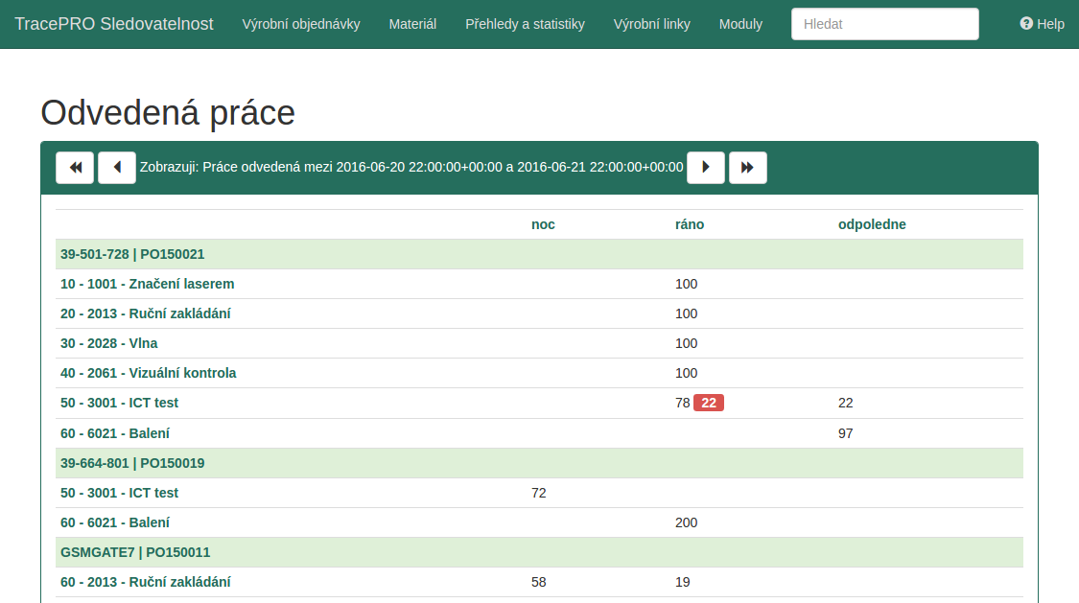Click the Help question mark icon

tap(1026, 23)
